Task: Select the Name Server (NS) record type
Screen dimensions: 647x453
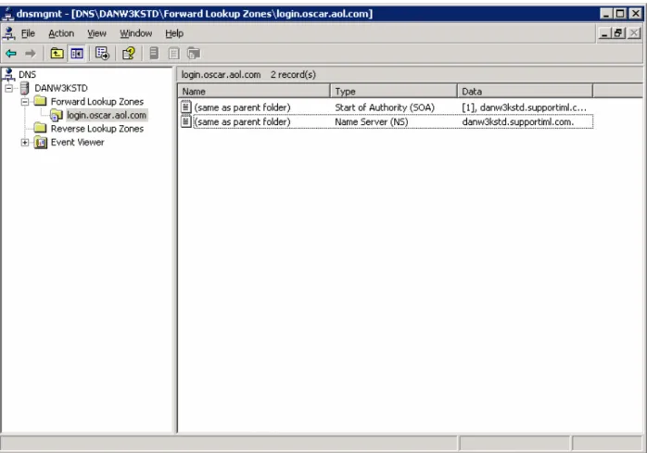Action: click(372, 121)
